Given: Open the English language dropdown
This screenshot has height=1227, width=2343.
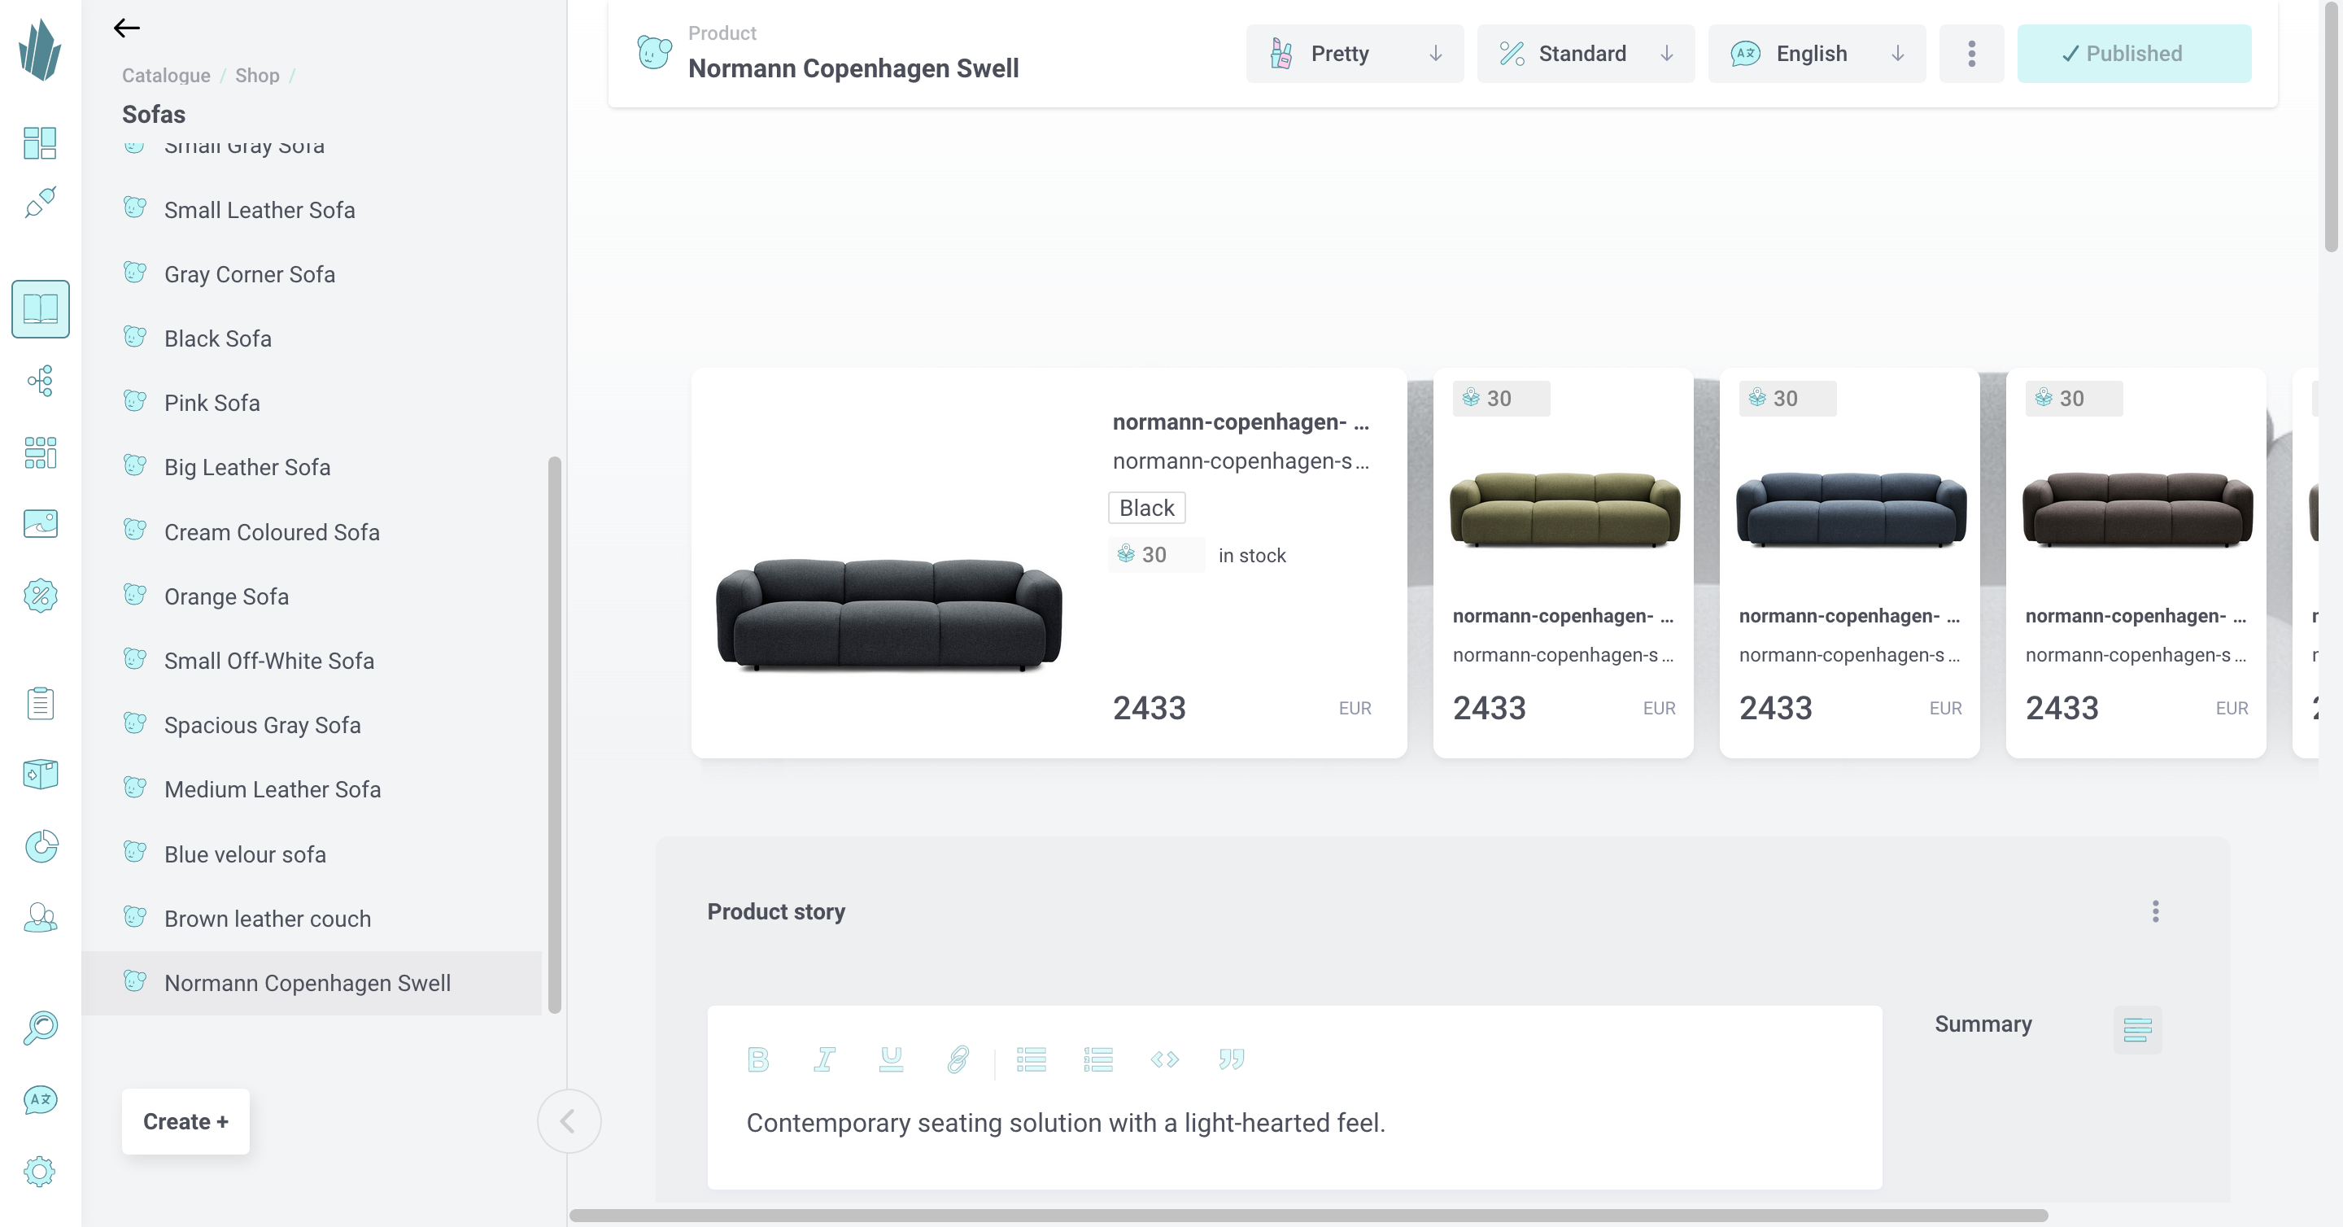Looking at the screenshot, I should (1817, 54).
